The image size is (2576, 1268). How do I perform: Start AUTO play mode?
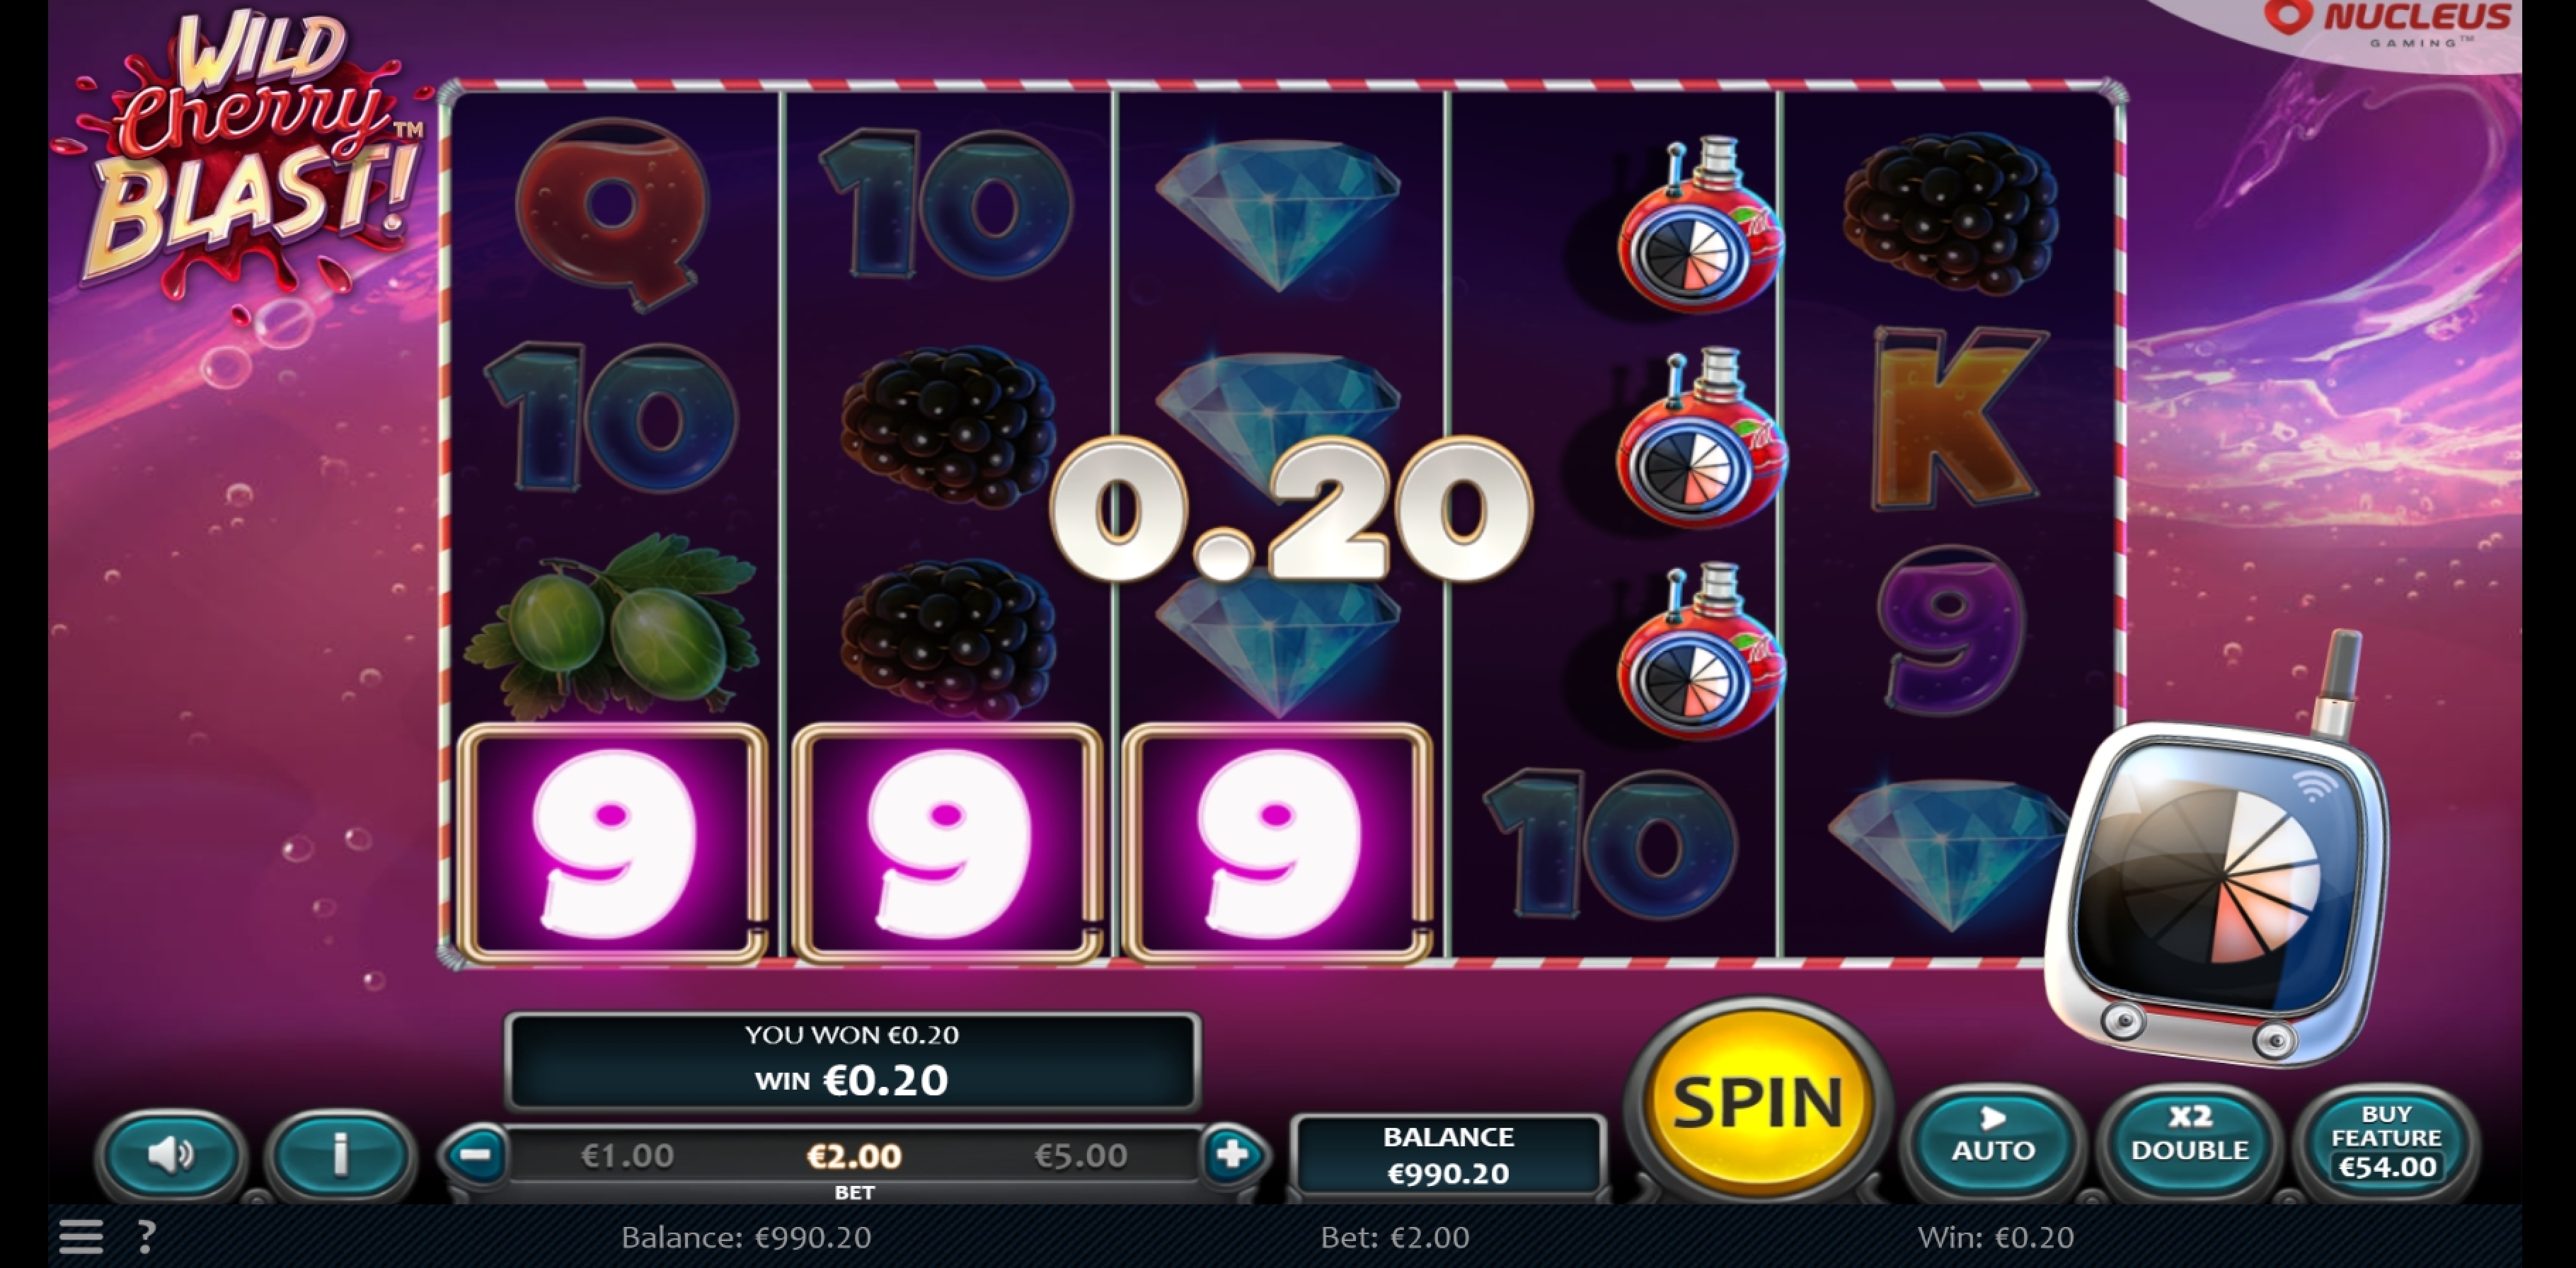(1992, 1138)
